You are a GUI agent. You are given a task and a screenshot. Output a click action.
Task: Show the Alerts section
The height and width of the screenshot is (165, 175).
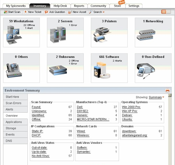15,109
